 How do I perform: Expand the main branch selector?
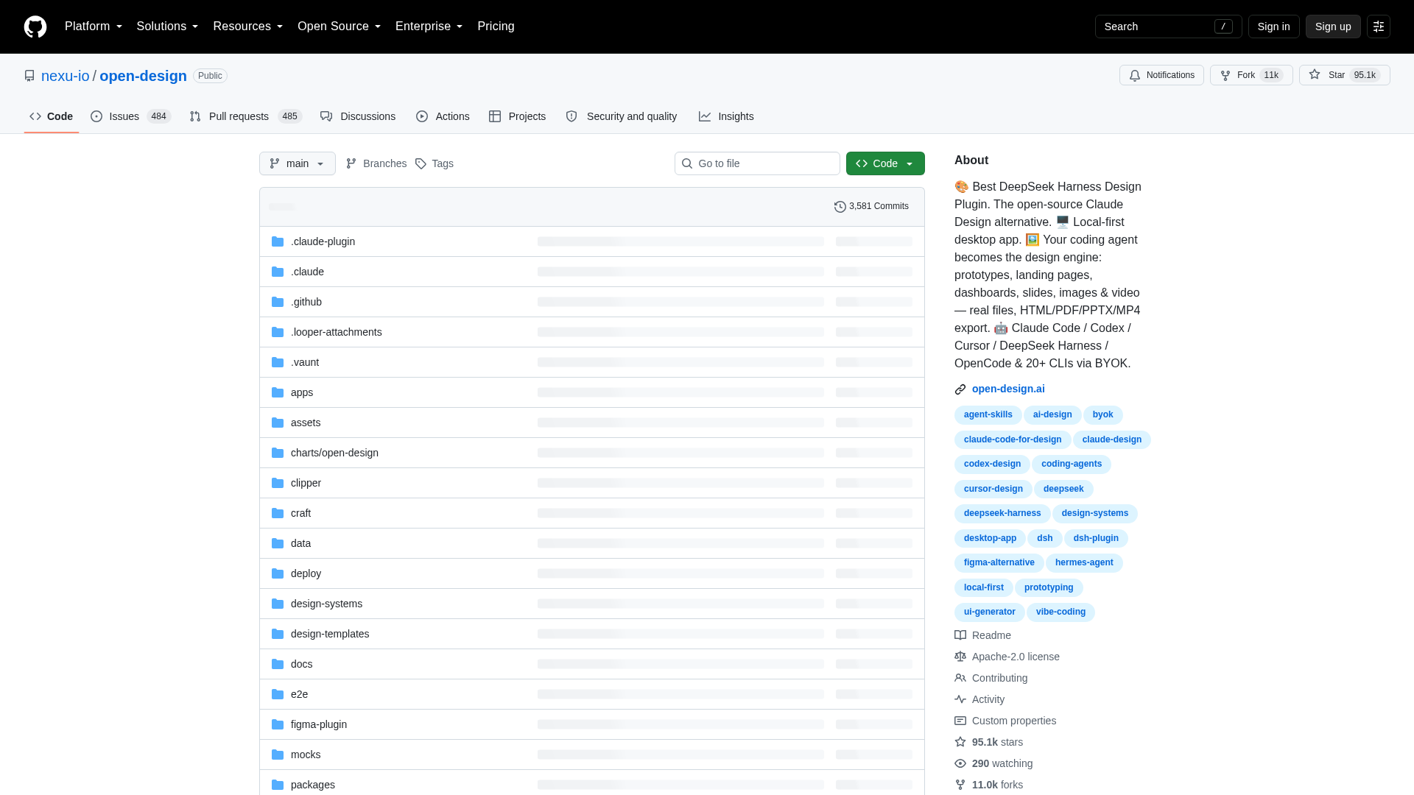298,163
